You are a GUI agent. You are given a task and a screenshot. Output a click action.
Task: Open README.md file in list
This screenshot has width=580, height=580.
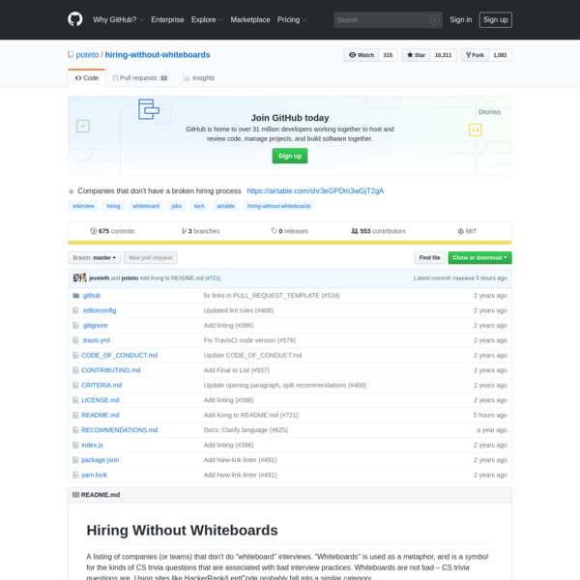[x=101, y=416]
